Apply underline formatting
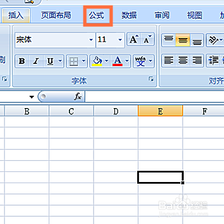 pos(50,61)
